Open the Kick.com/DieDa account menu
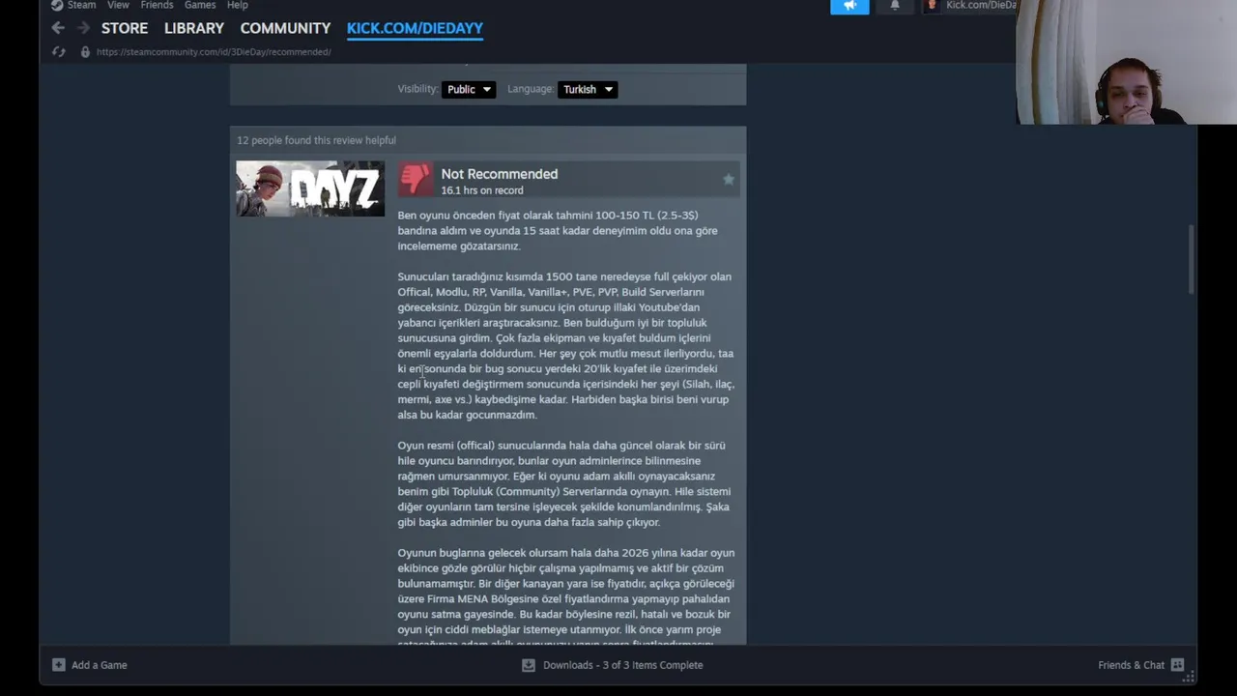The width and height of the screenshot is (1237, 696). [981, 5]
